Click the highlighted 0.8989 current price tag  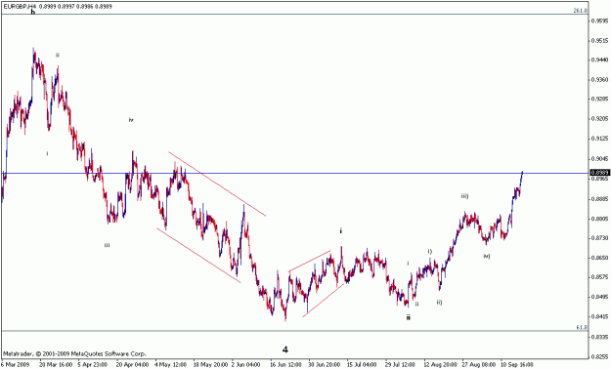click(x=599, y=173)
